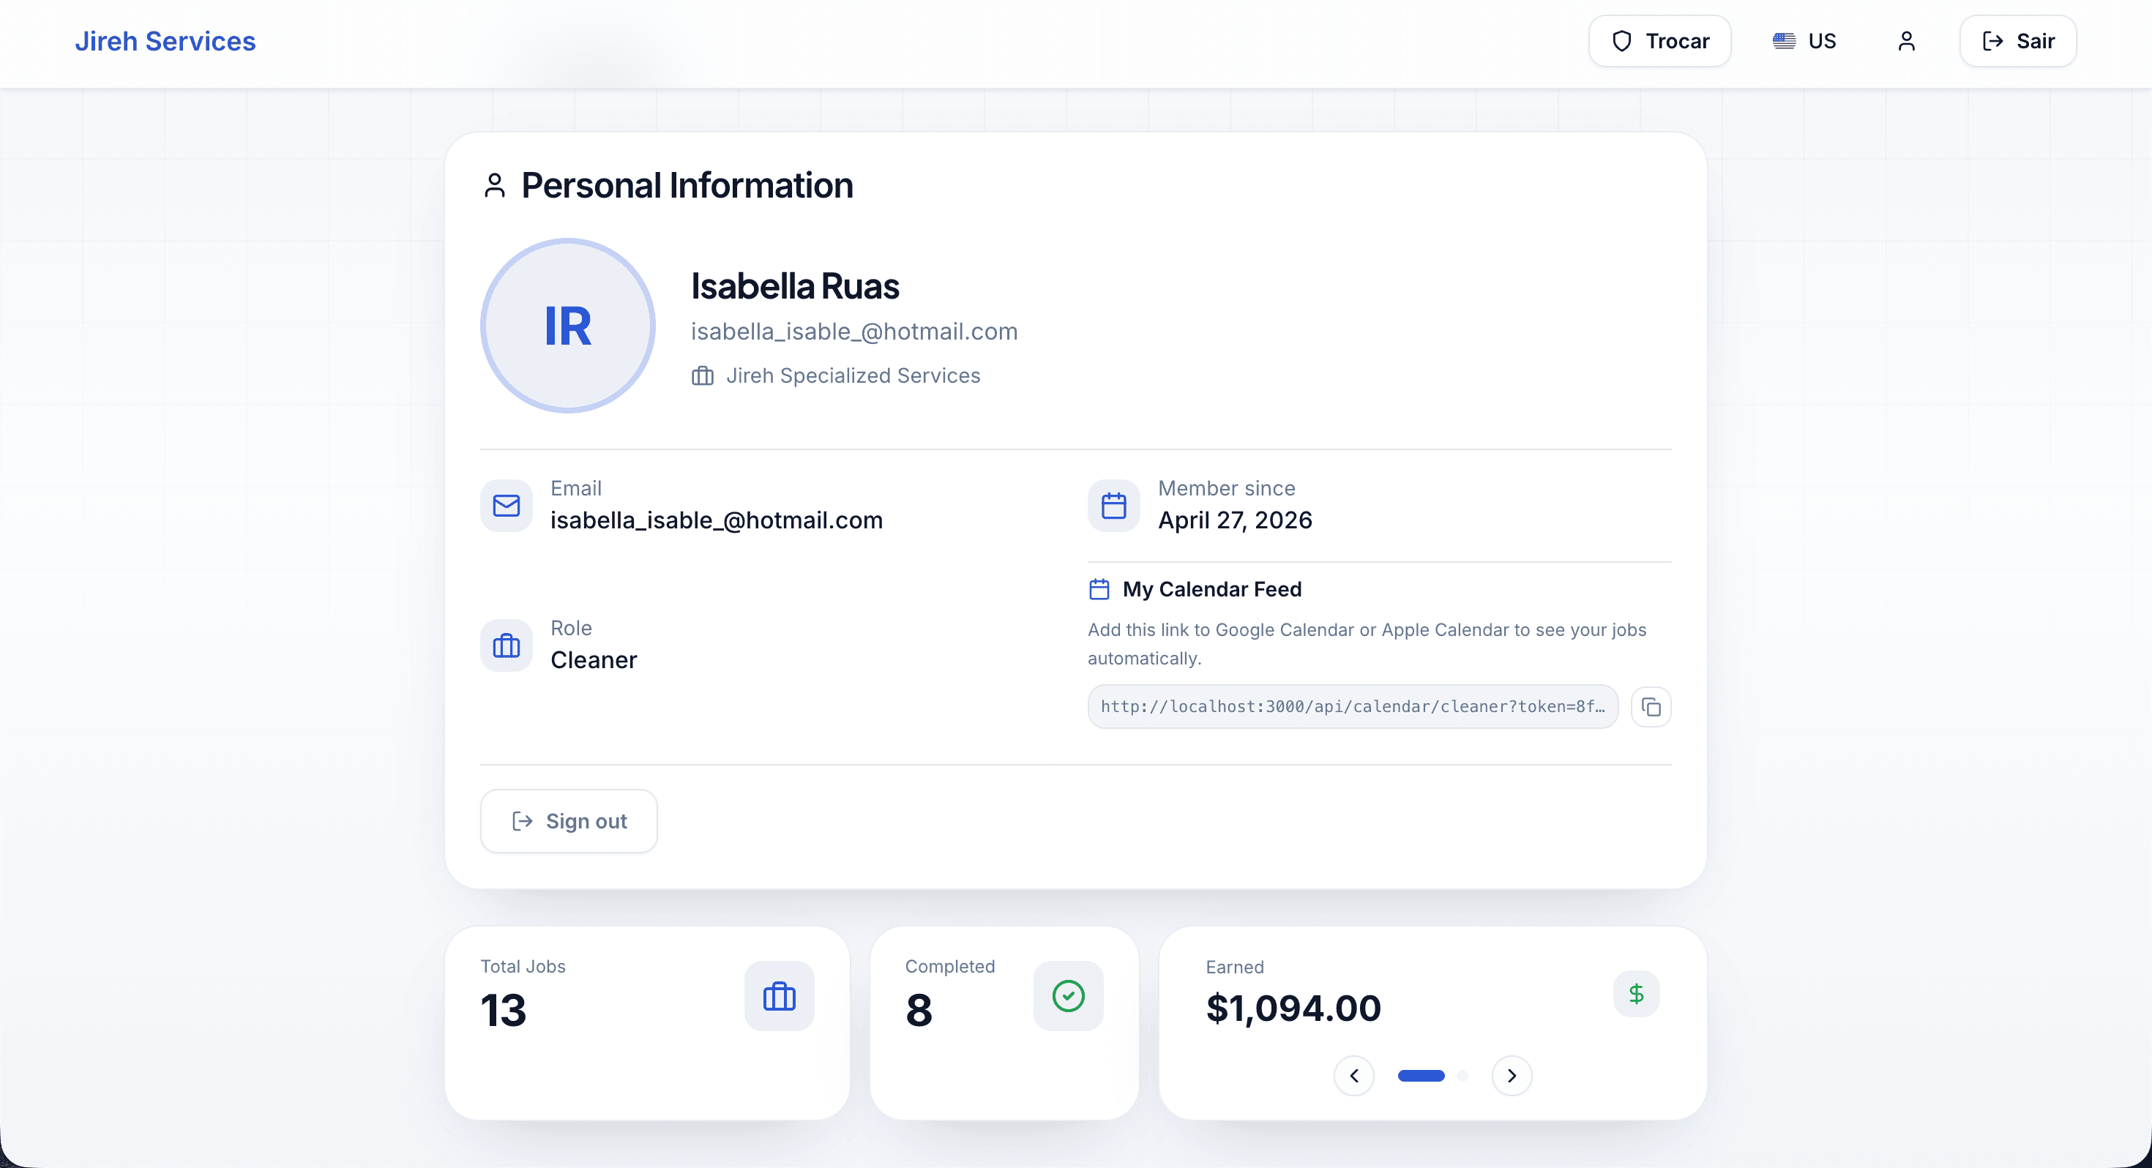
Task: Go to next stats card
Action: (x=1512, y=1075)
